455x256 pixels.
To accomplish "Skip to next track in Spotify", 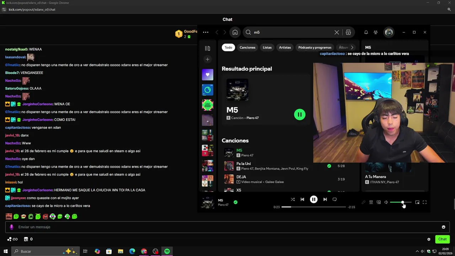I will (325, 199).
